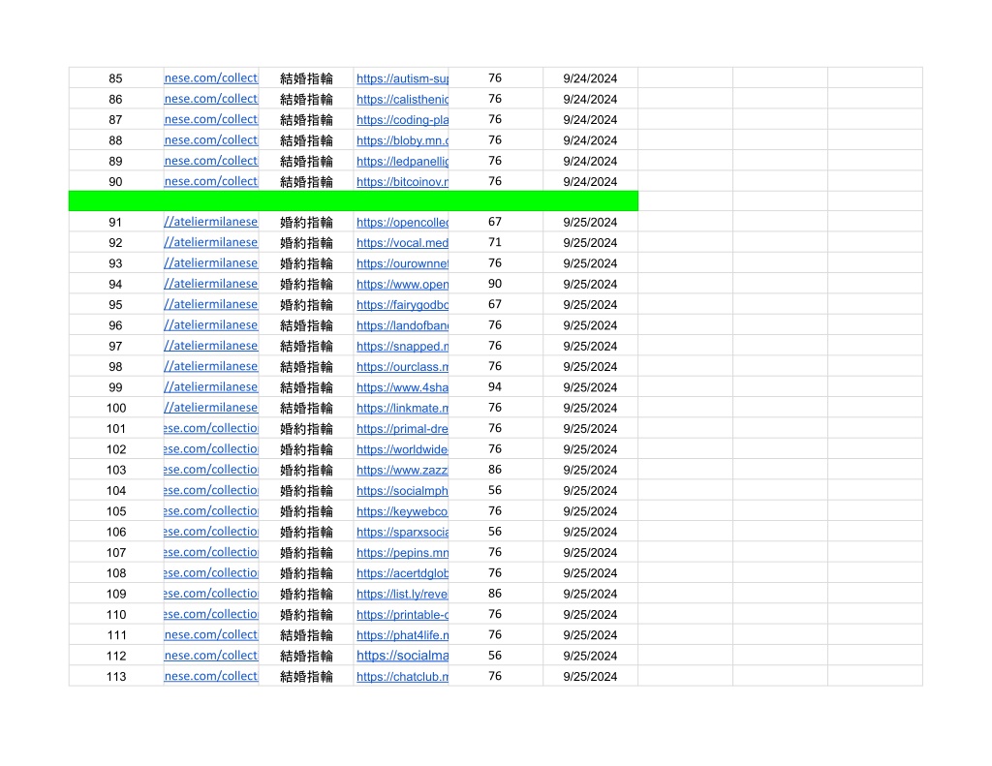This screenshot has width=992, height=766.
Task: Select the score cell 56 in row 104
Action: (495, 490)
